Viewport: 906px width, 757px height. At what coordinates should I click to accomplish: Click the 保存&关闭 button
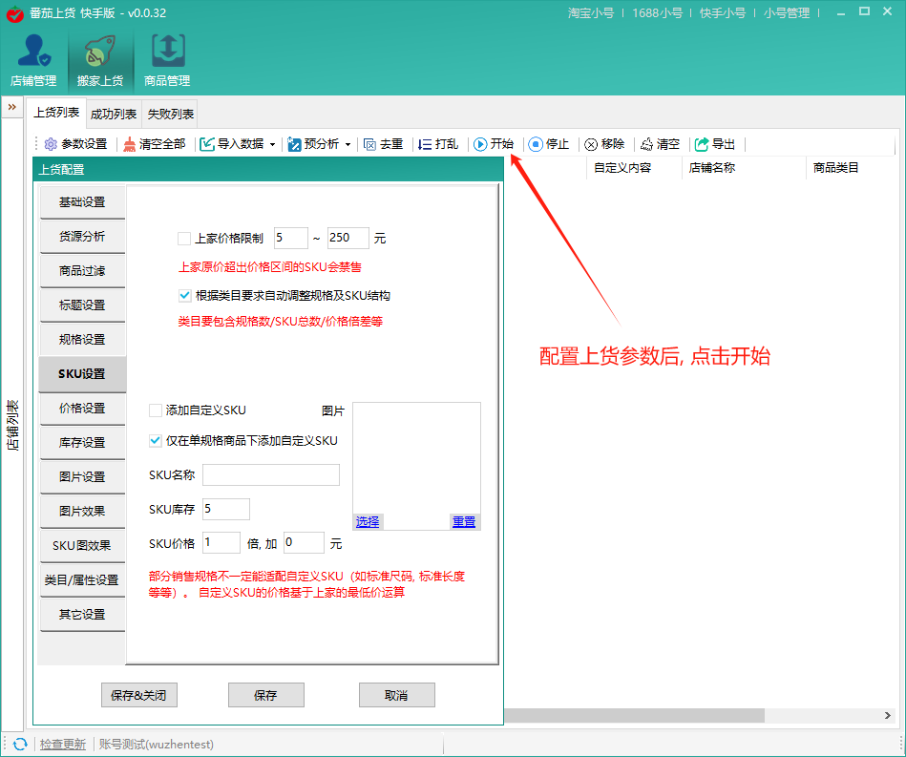(138, 695)
